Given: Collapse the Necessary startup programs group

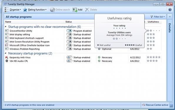Looking at the screenshot, I should pyautogui.click(x=6, y=53).
